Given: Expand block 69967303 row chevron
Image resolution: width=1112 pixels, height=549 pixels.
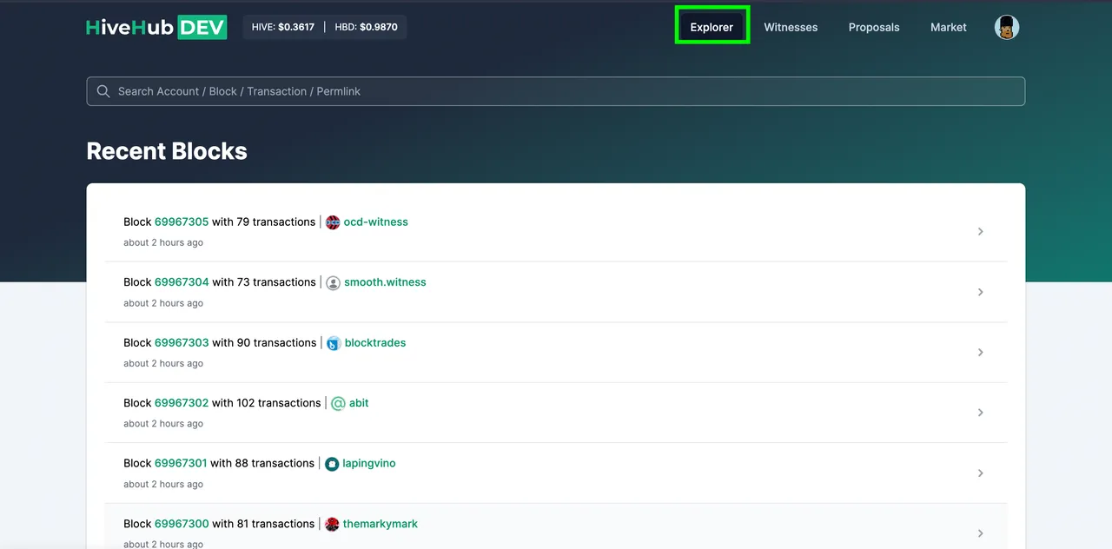Looking at the screenshot, I should [980, 353].
